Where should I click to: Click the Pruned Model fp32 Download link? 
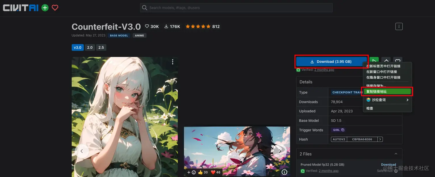(x=388, y=165)
